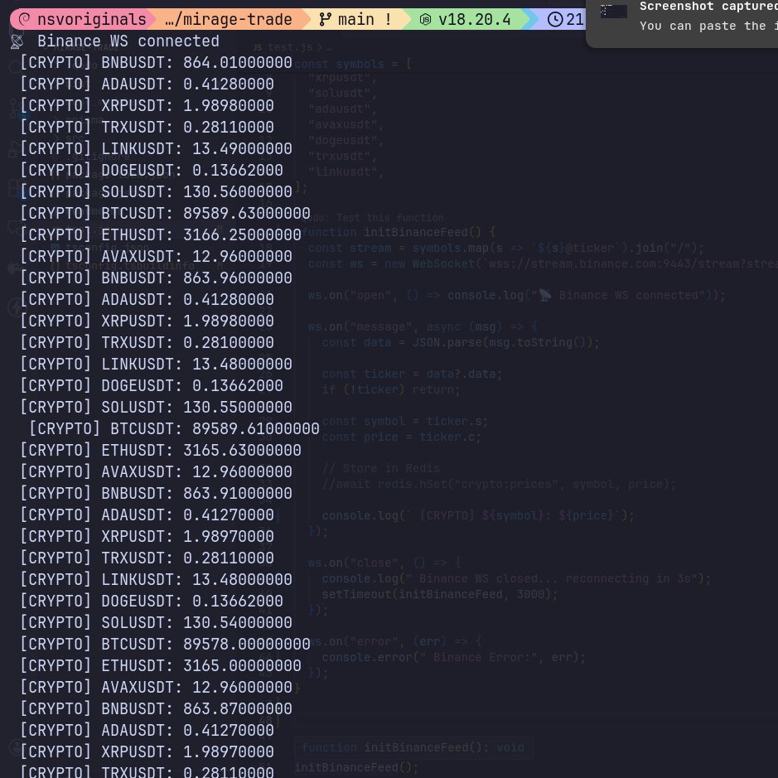Viewport: 778px width, 778px height.
Task: Click the 'setTimeout(initBinanceFeed, 3000);' code line
Action: point(440,594)
